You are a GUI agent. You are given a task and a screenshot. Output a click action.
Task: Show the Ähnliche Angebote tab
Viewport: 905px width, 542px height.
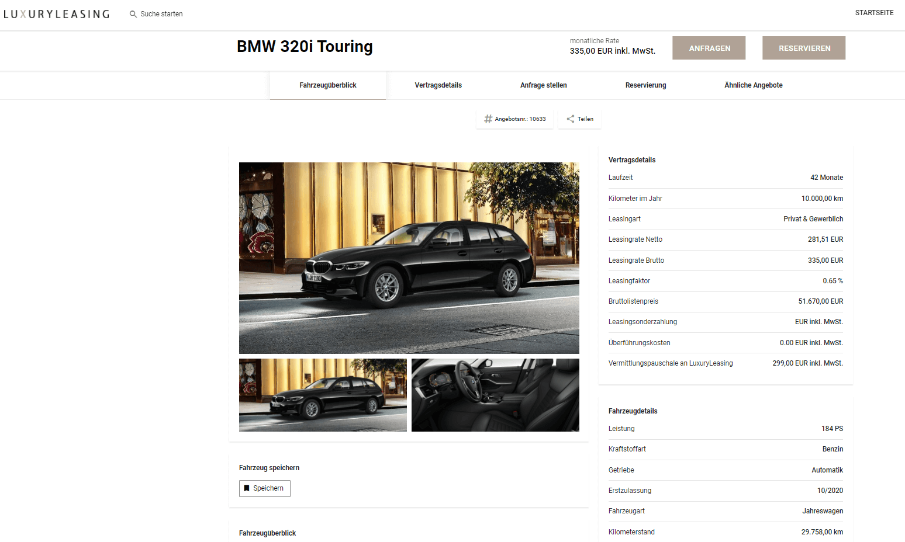click(754, 85)
